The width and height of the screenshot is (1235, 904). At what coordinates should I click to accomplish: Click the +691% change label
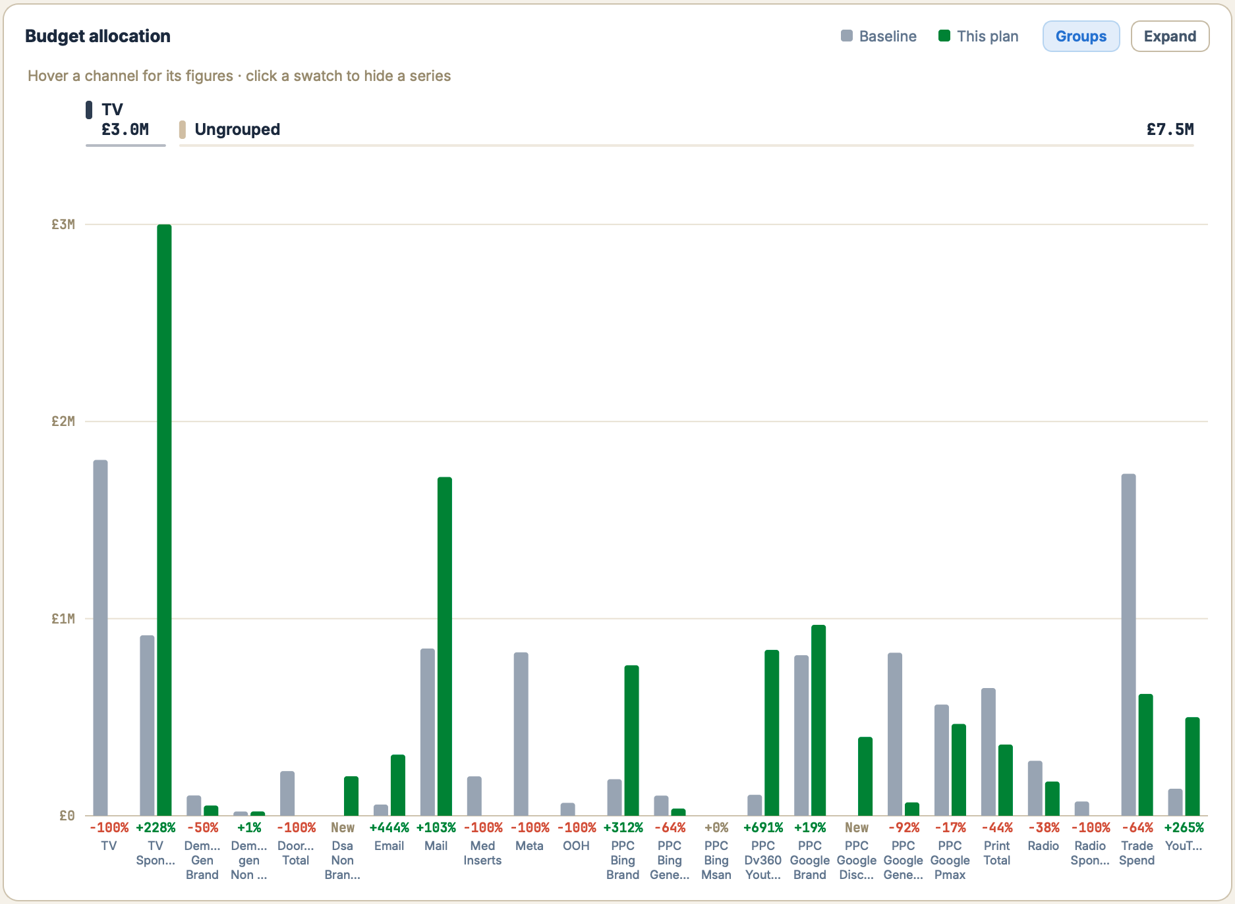coord(763,828)
